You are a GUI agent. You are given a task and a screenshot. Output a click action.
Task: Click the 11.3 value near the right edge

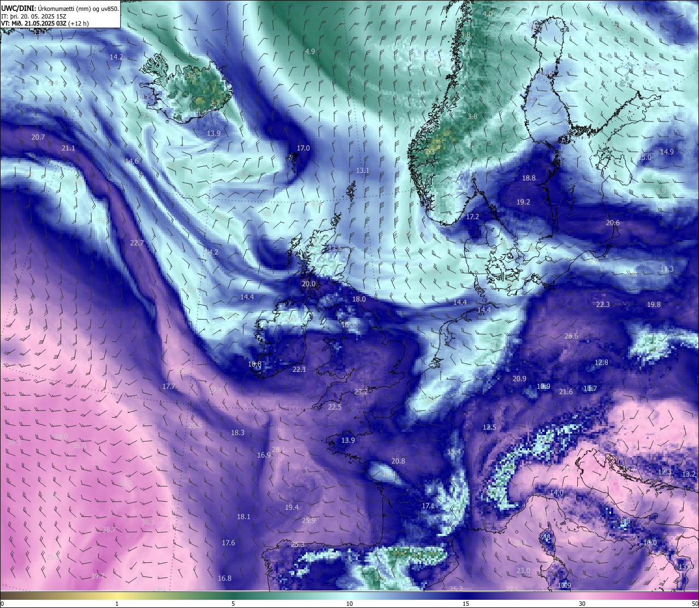pos(667,269)
